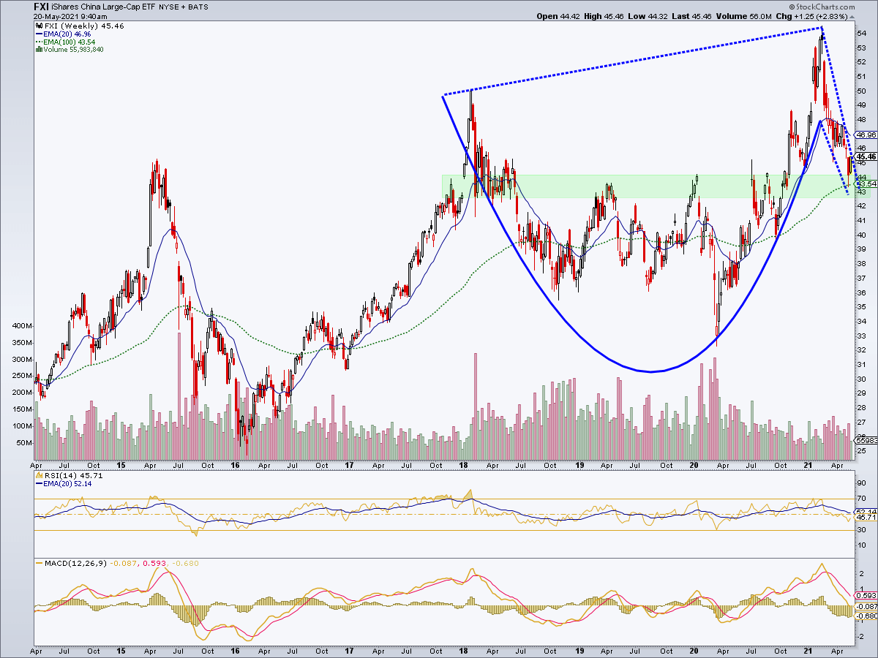Click the 0.593 tag on the MACD right axis
This screenshot has width=878, height=658.
click(866, 595)
